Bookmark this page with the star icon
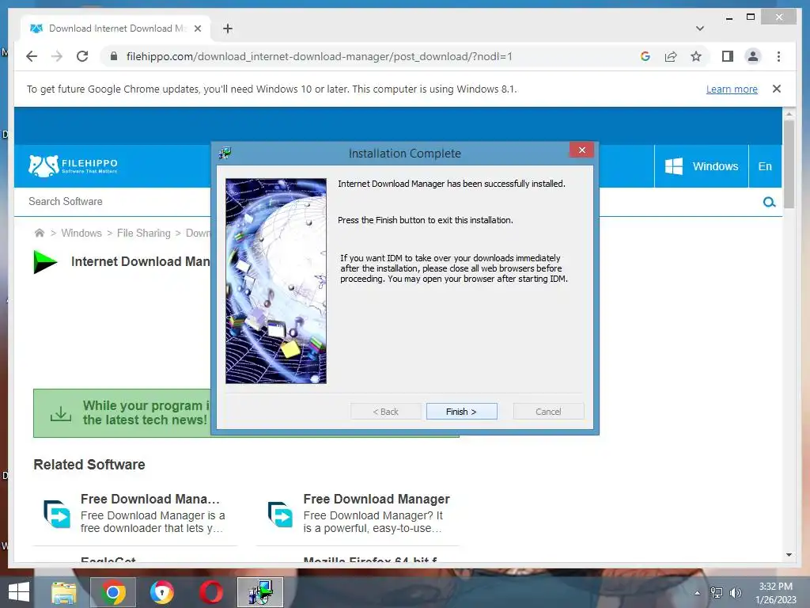Viewport: 810px width, 608px height. click(x=696, y=56)
